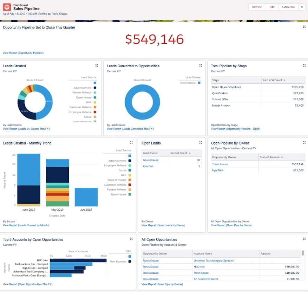Sort Open Pipeline by Sum of Amount arrow
308x292 pixels.
(x=282, y=157)
